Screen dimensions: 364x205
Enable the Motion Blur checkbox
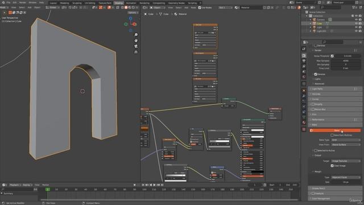[313, 109]
